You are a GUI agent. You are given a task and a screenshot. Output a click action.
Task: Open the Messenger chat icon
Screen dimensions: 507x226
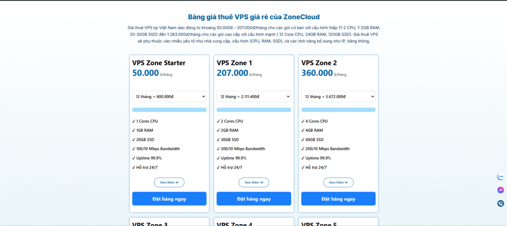click(501, 190)
